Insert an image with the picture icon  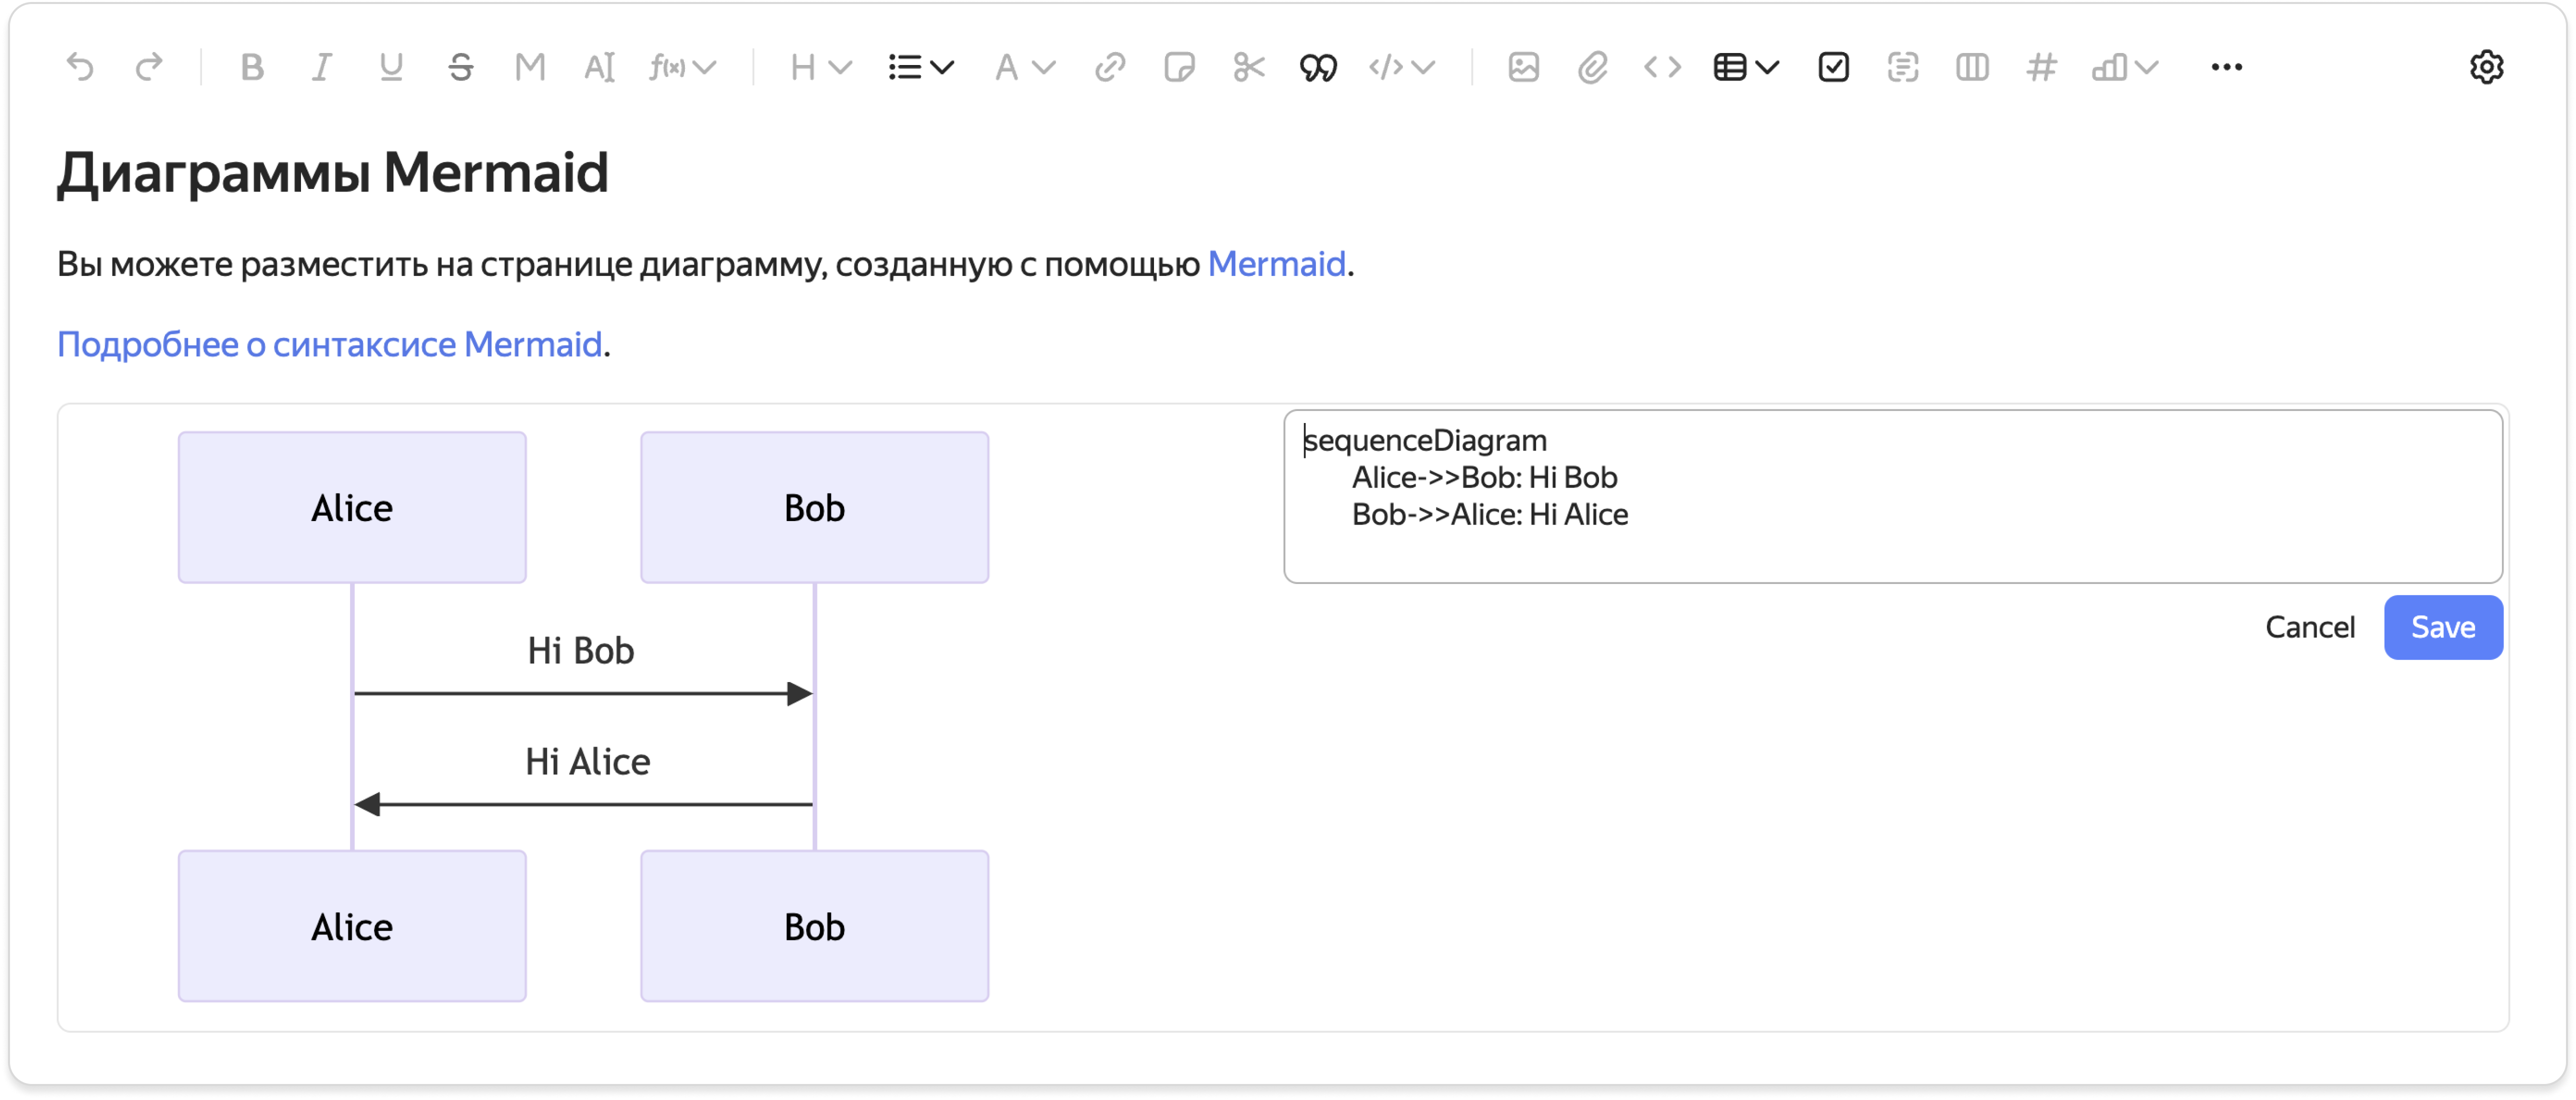tap(1523, 67)
